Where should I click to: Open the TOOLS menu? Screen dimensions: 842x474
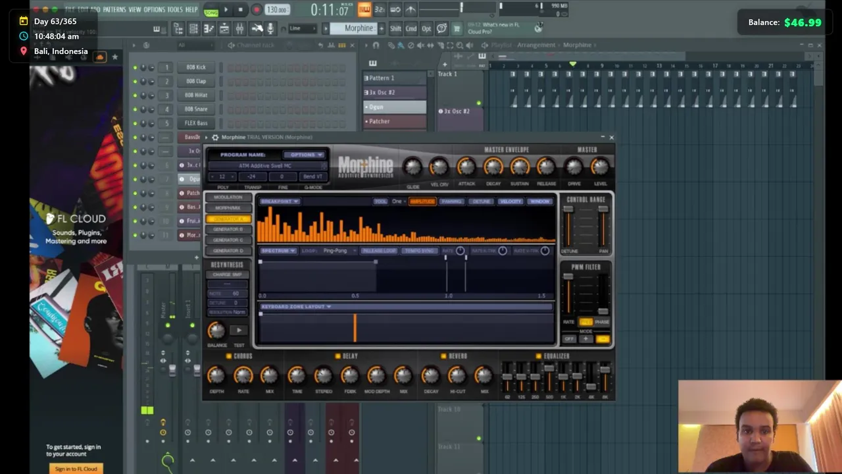175,10
